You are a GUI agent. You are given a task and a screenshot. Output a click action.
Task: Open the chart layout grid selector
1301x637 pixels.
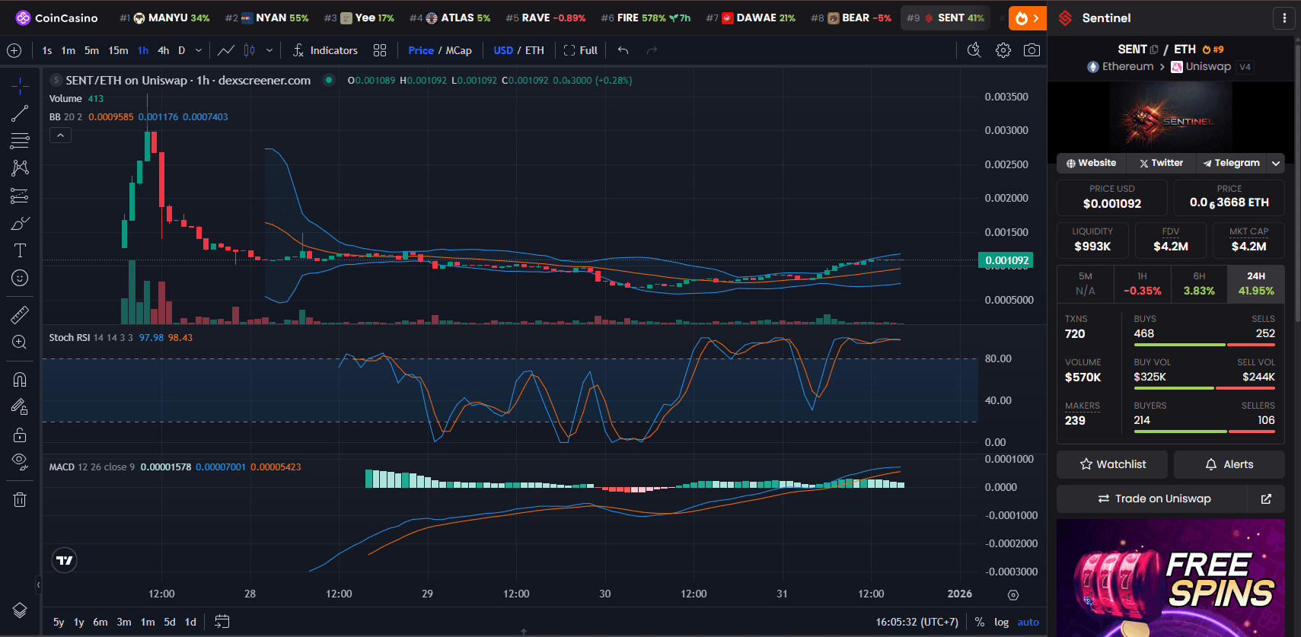click(380, 50)
